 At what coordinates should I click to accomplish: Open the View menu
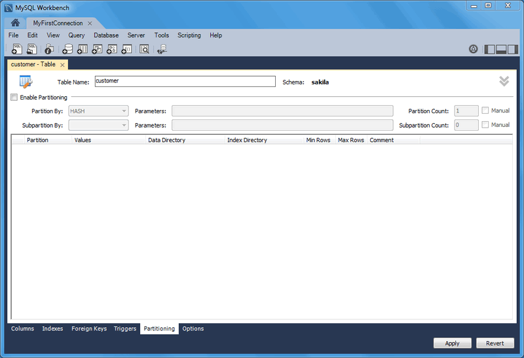(x=53, y=35)
